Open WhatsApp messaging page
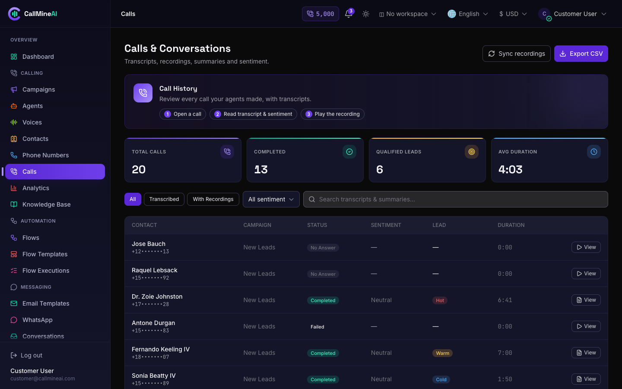This screenshot has width=622, height=389. point(55,320)
